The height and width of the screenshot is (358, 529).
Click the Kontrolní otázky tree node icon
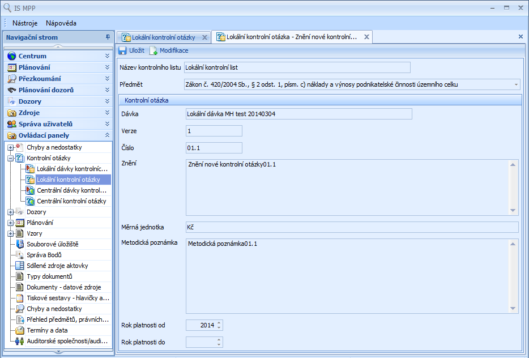point(20,158)
